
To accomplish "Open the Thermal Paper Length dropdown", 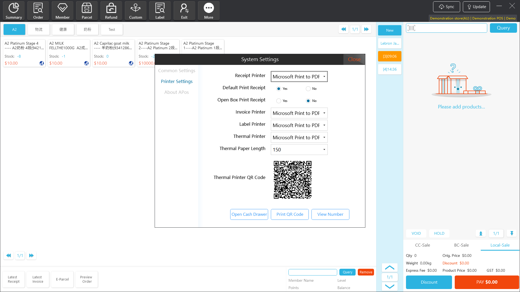I will pyautogui.click(x=299, y=150).
